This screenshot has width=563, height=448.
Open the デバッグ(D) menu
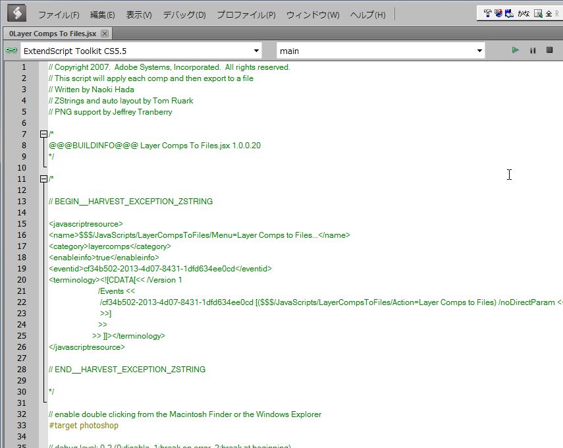pyautogui.click(x=184, y=14)
